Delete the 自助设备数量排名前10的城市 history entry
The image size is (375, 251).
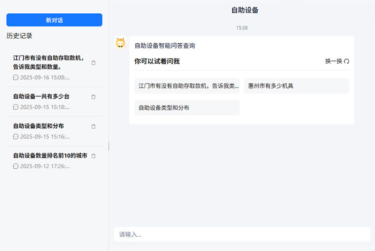pos(94,156)
